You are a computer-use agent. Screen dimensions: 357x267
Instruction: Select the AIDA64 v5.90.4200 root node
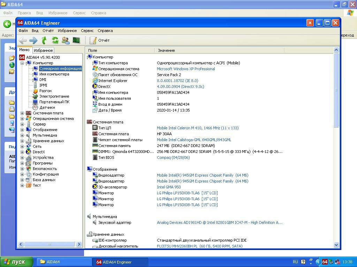click(x=43, y=57)
